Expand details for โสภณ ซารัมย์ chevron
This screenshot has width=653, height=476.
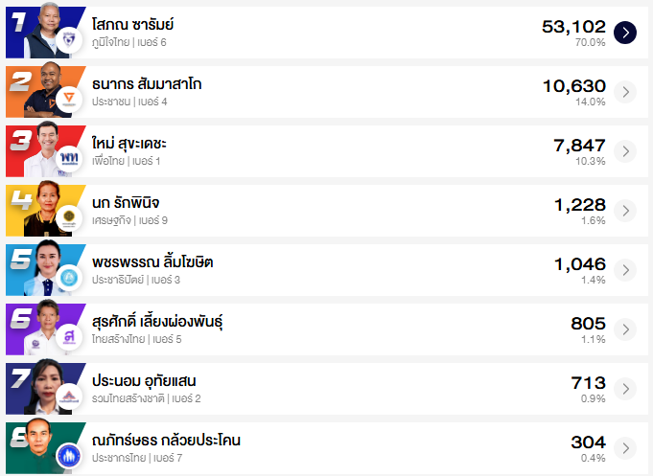coord(625,33)
